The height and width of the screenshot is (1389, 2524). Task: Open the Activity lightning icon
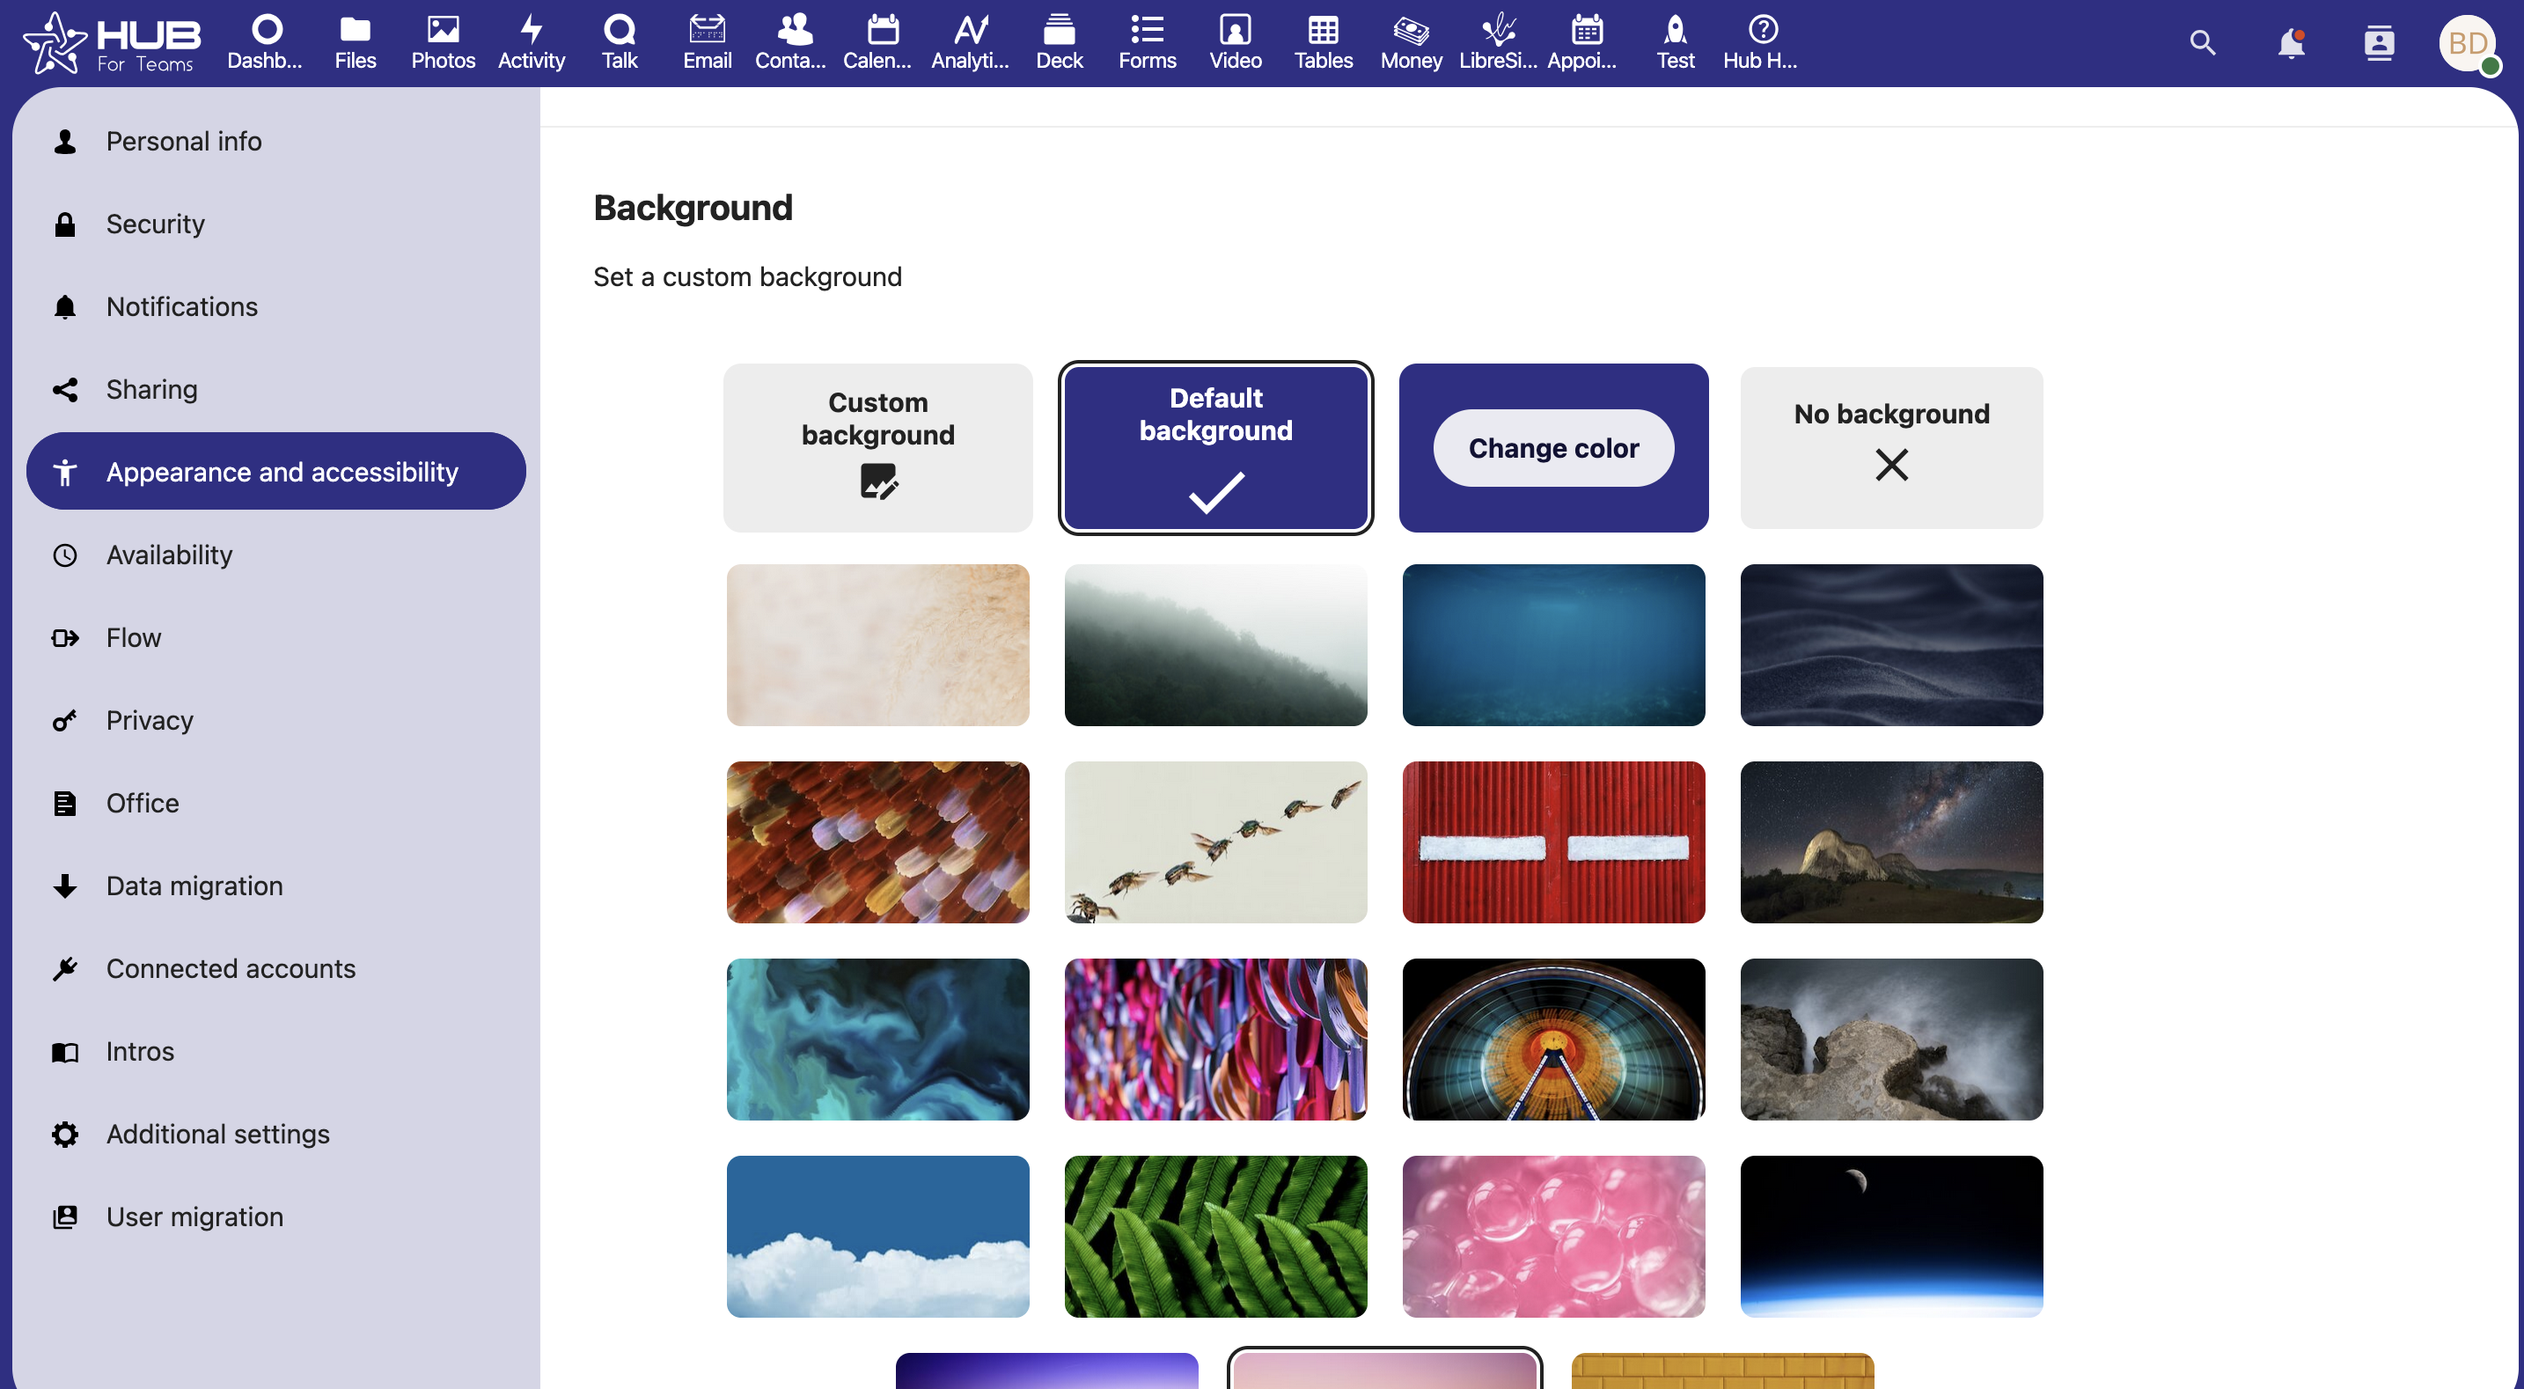tap(531, 43)
